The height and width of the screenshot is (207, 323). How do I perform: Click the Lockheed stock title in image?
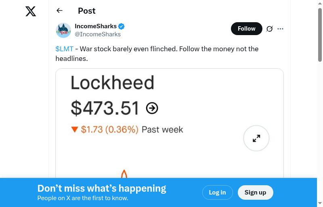(112, 83)
